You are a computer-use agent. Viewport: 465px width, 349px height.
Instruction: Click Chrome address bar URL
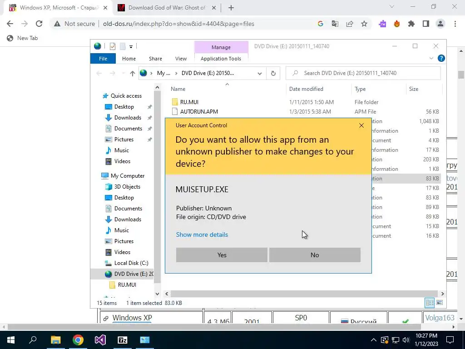(178, 24)
